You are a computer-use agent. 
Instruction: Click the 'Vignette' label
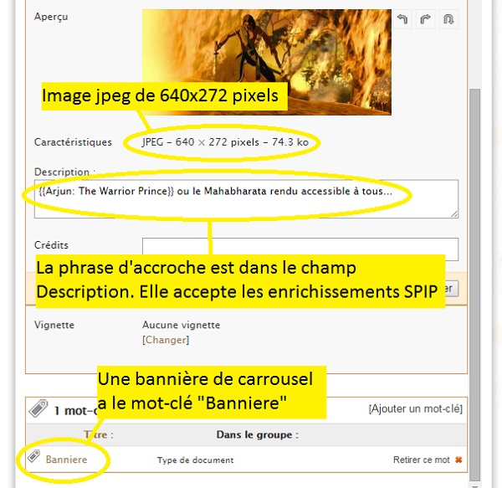click(x=54, y=325)
